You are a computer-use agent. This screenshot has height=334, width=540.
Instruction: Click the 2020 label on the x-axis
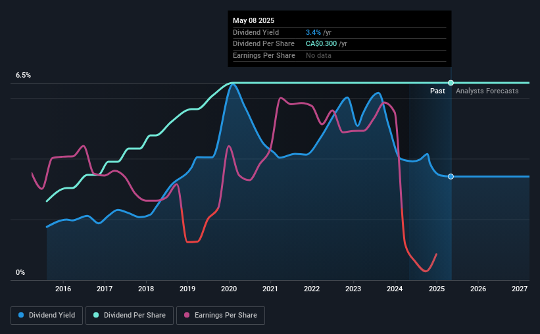(229, 289)
